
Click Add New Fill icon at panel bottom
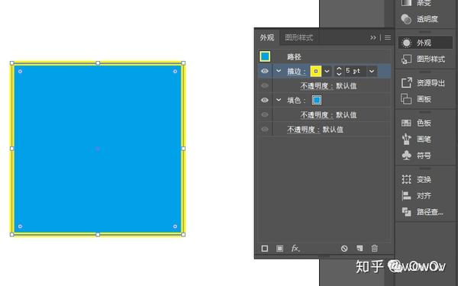[x=279, y=249]
